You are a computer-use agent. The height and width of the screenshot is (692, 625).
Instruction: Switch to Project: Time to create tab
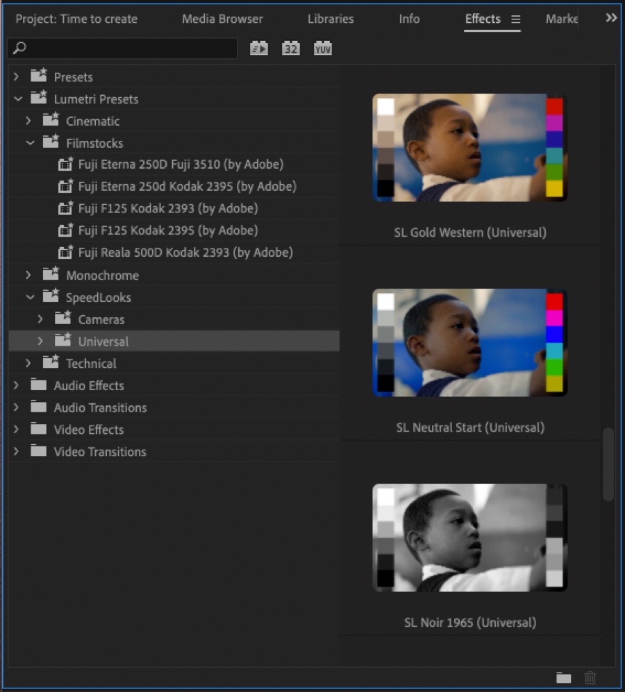coord(76,19)
